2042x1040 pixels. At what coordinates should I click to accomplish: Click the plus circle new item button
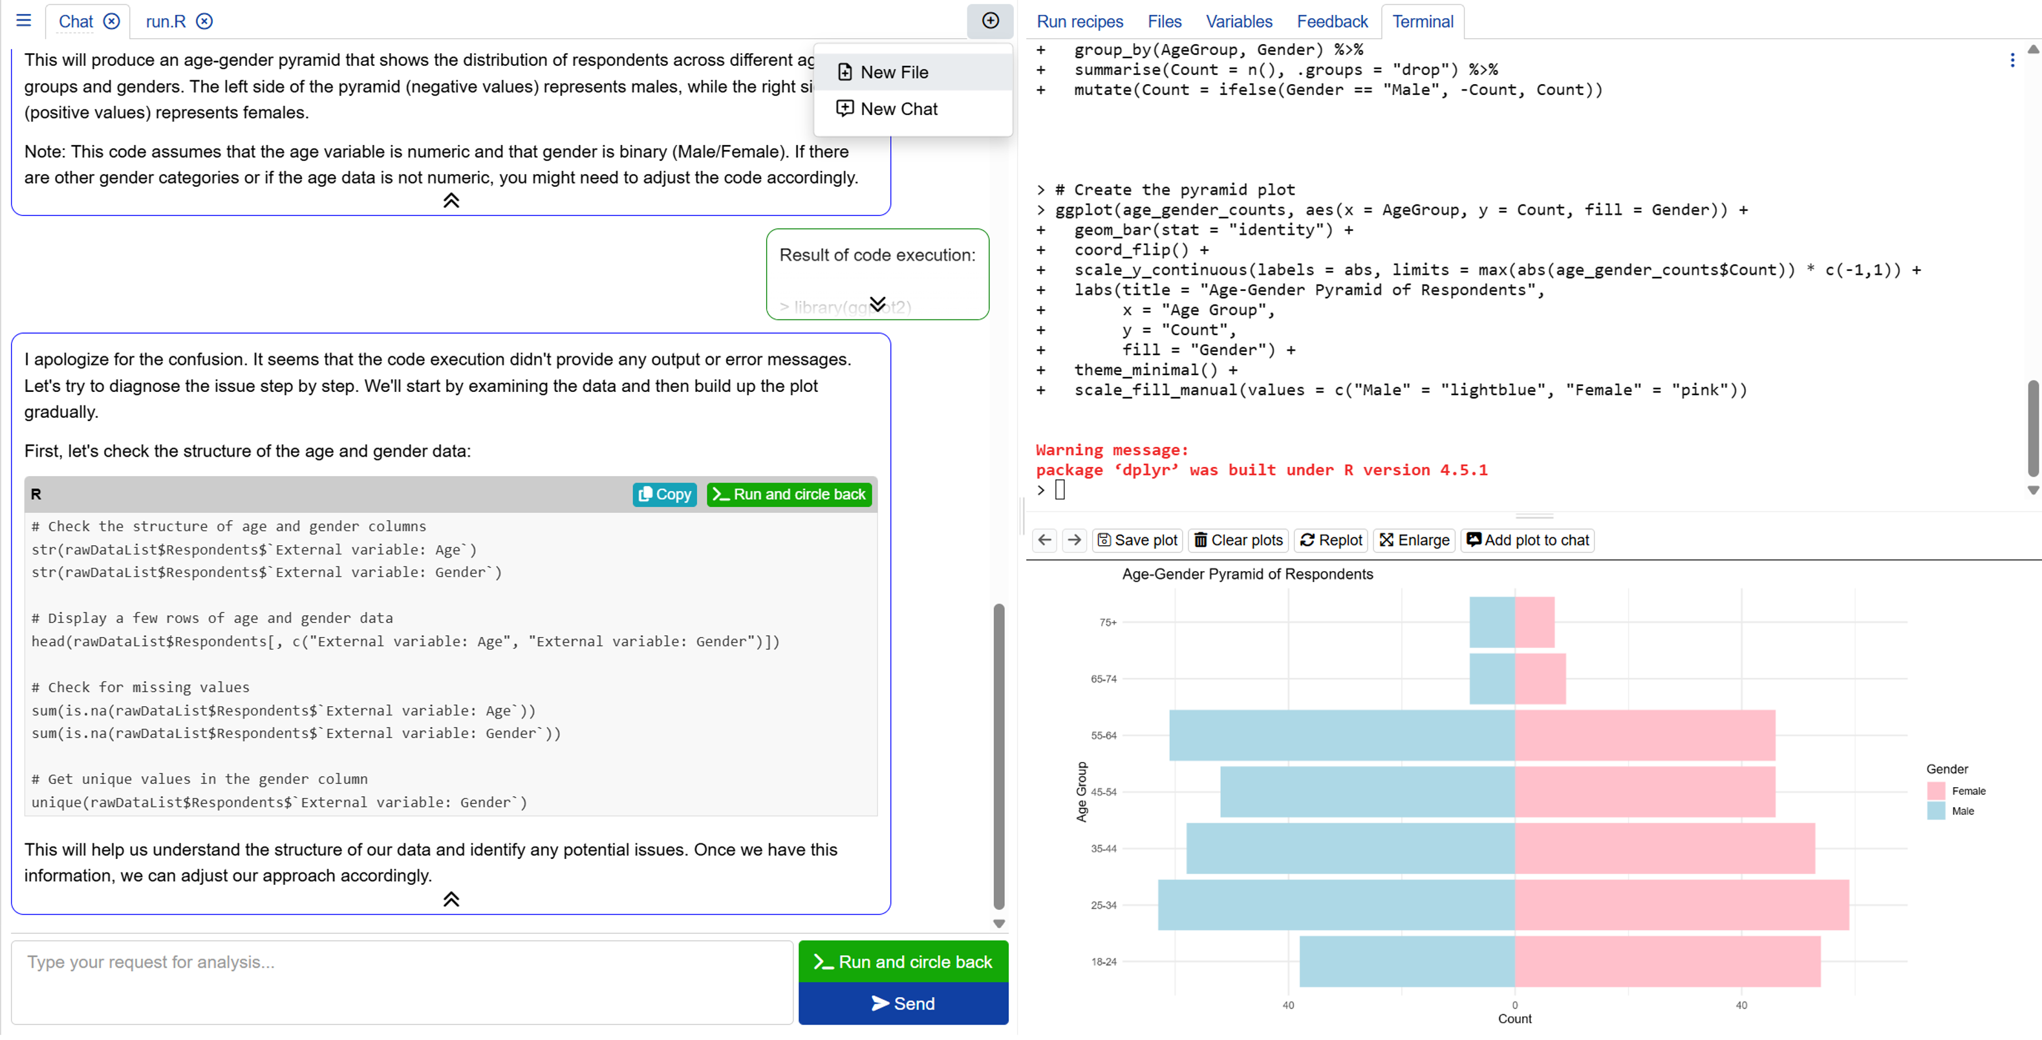990,21
